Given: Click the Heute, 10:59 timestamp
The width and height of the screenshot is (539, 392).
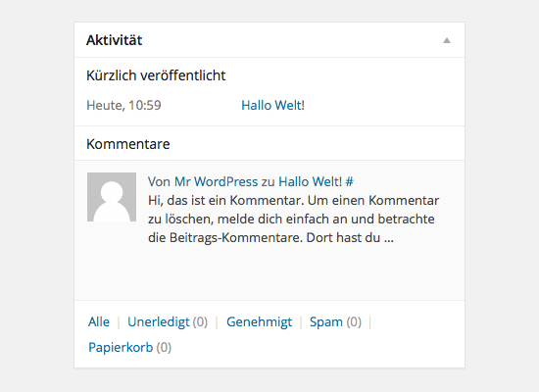Looking at the screenshot, I should pos(123,105).
